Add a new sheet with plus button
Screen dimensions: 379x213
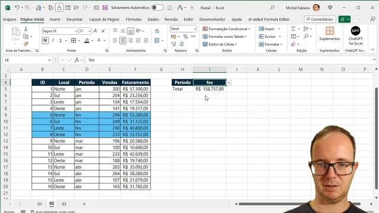point(84,204)
